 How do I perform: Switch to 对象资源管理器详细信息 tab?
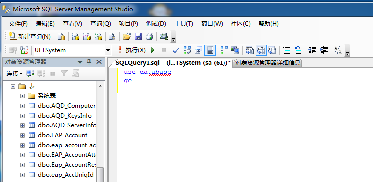267,63
